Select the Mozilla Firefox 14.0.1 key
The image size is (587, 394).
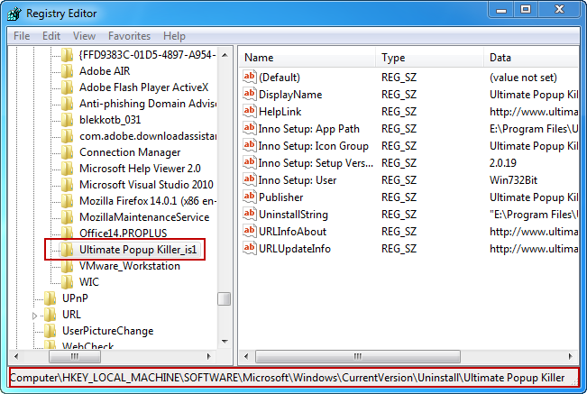click(x=148, y=201)
